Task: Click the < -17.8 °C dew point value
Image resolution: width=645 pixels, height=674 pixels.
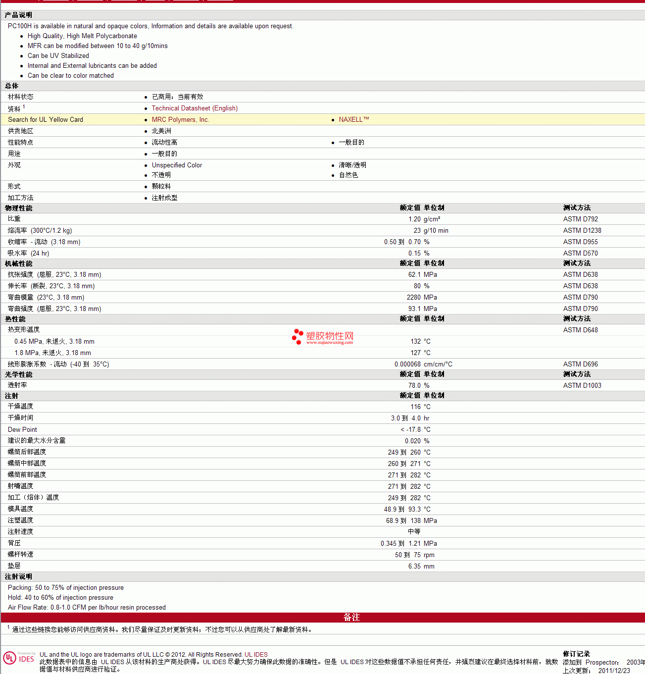Action: 415,429
